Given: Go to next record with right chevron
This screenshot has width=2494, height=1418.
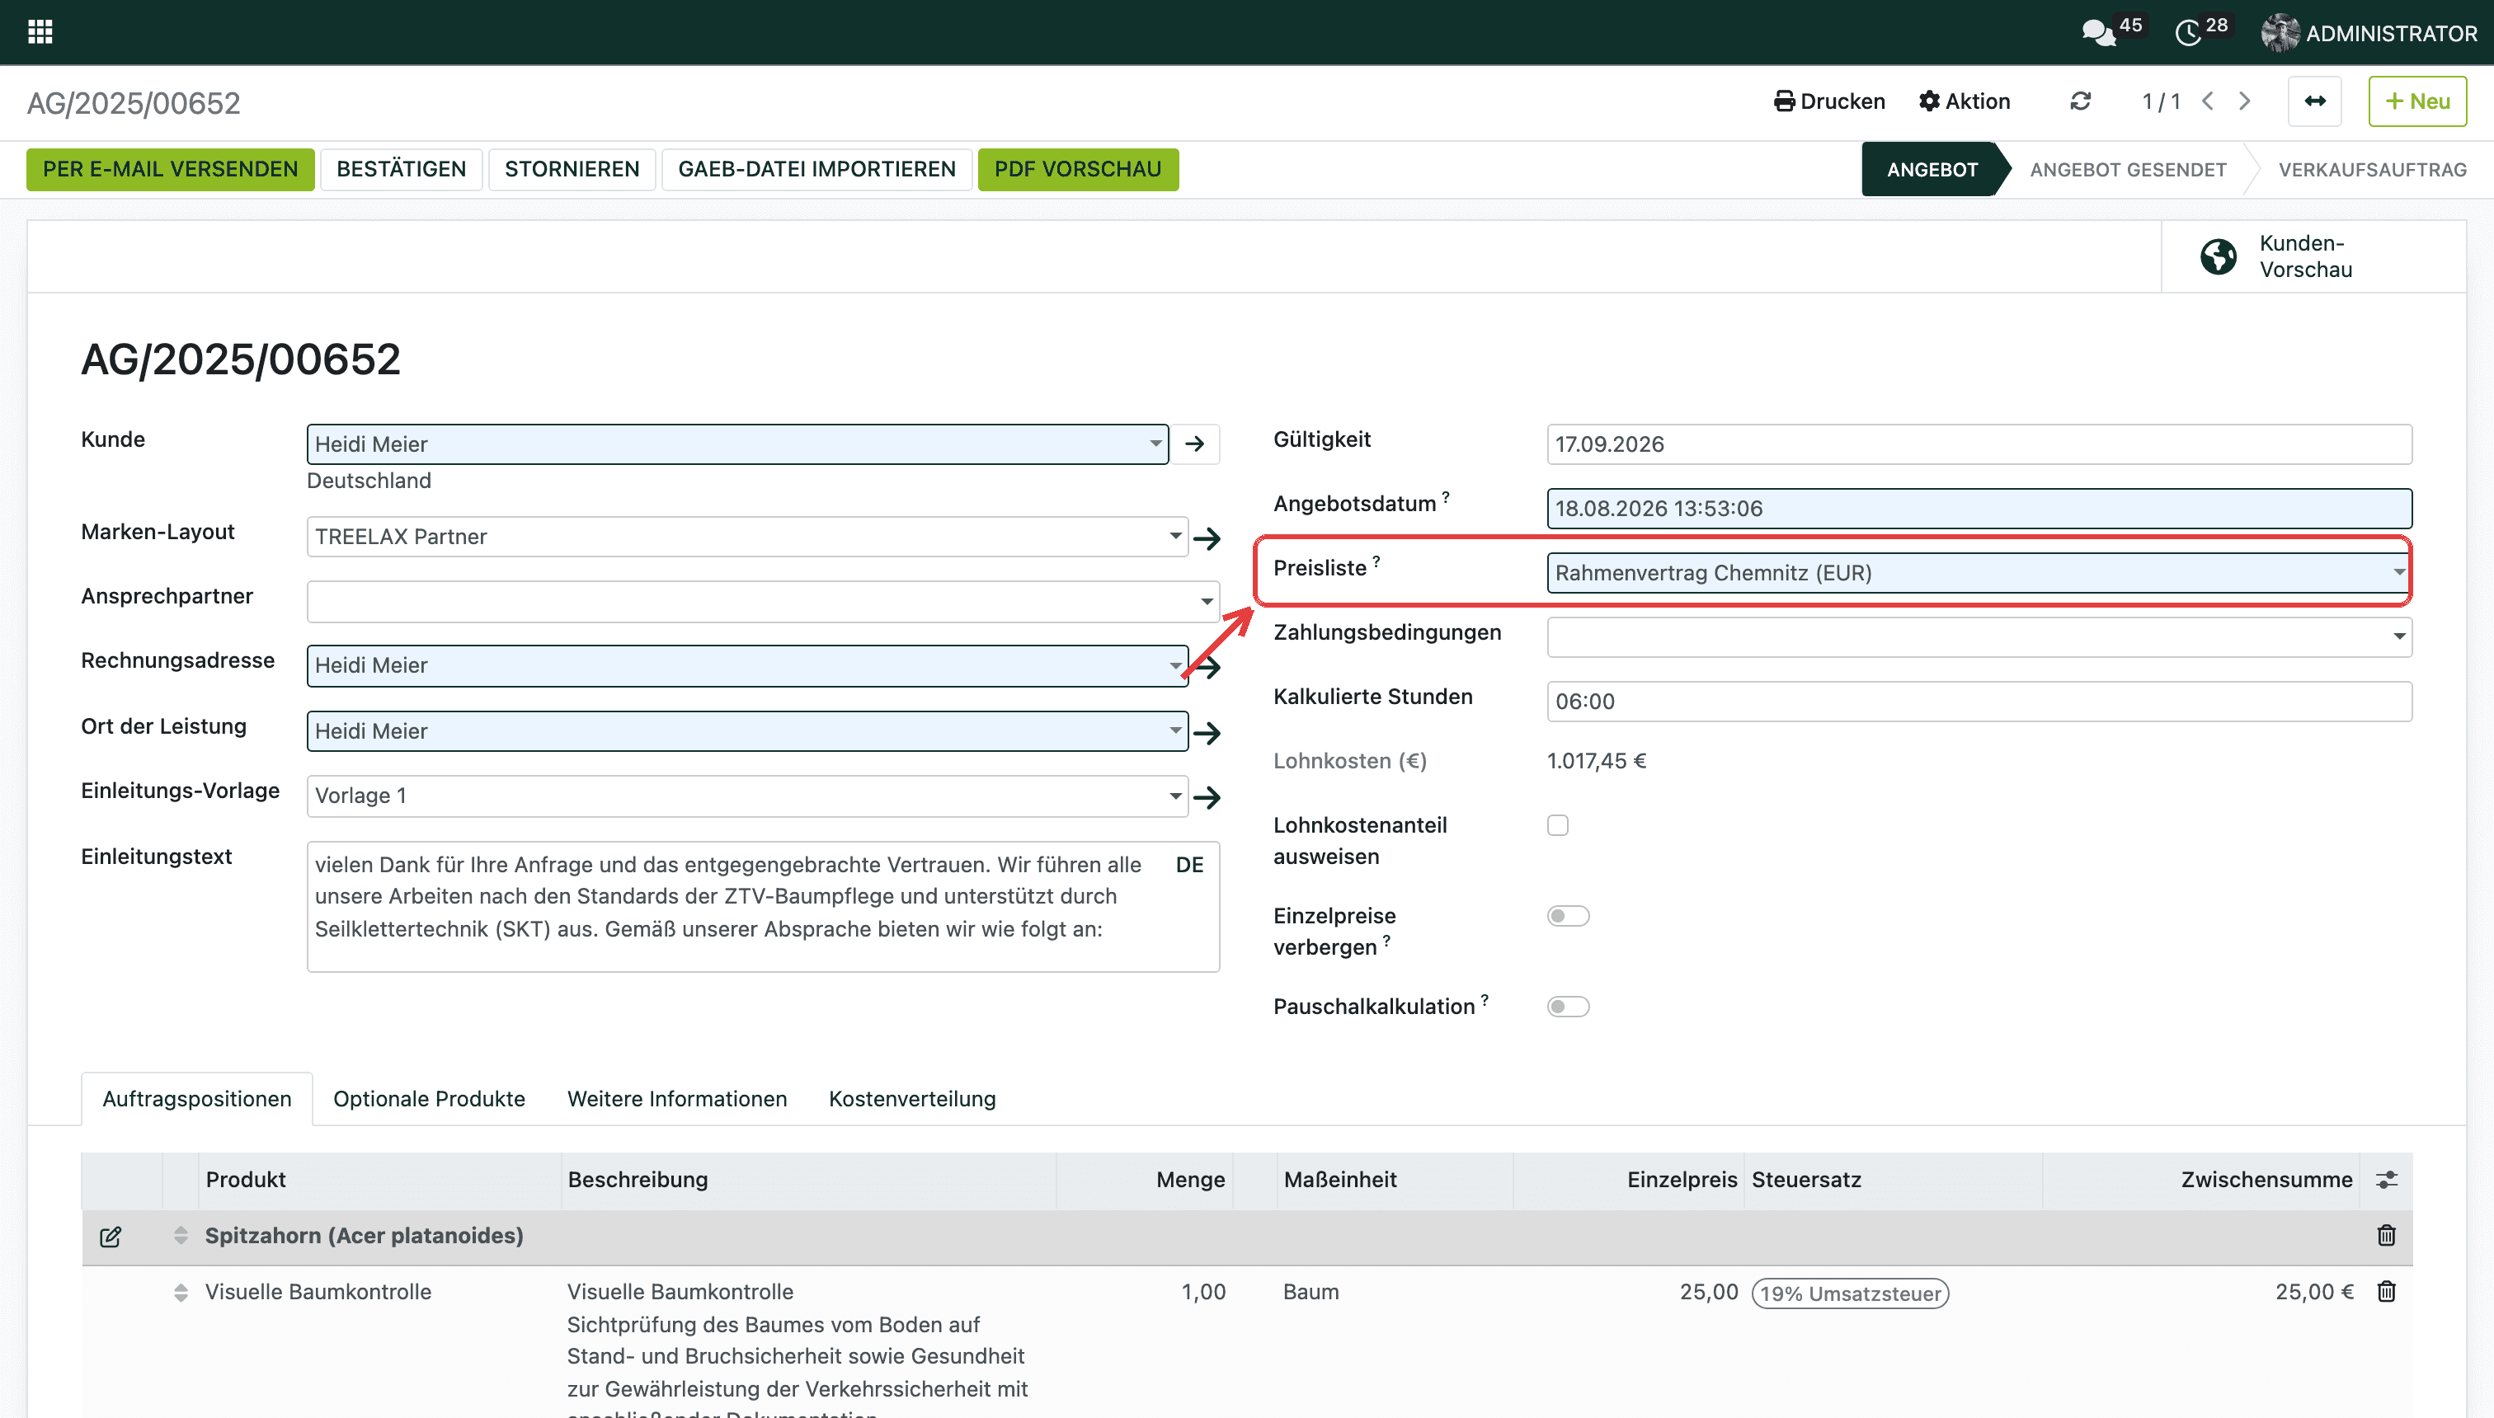Looking at the screenshot, I should (x=2245, y=101).
